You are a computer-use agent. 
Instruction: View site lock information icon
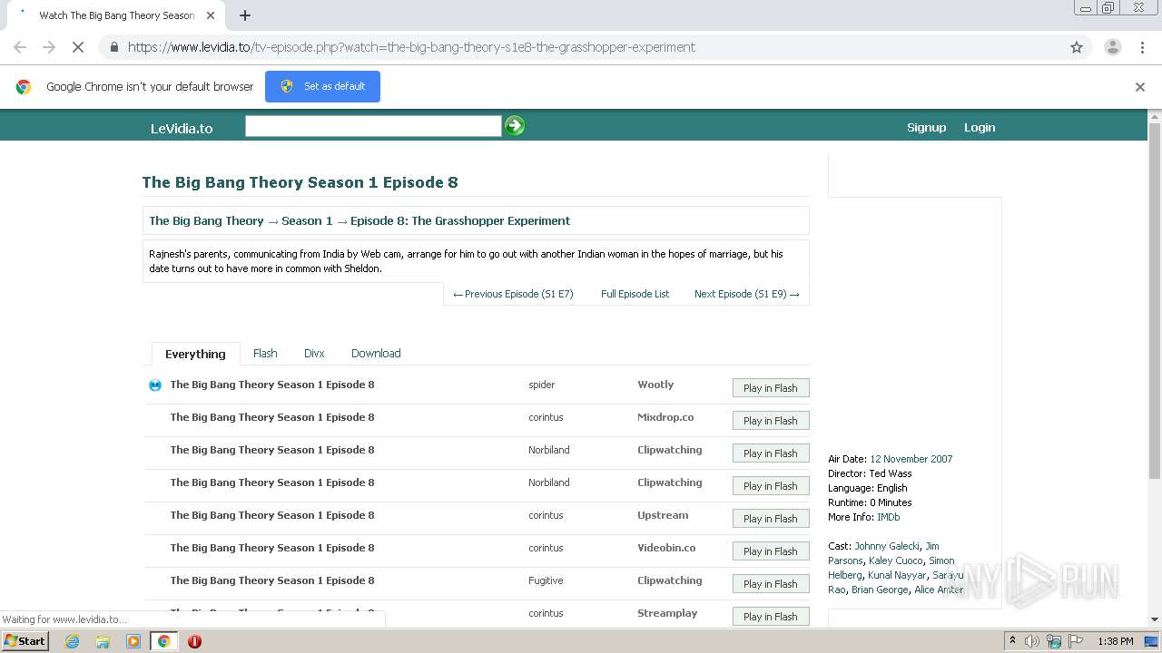(113, 47)
